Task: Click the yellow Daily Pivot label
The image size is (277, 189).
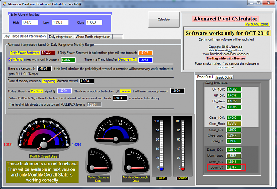Action: [x=15, y=59]
